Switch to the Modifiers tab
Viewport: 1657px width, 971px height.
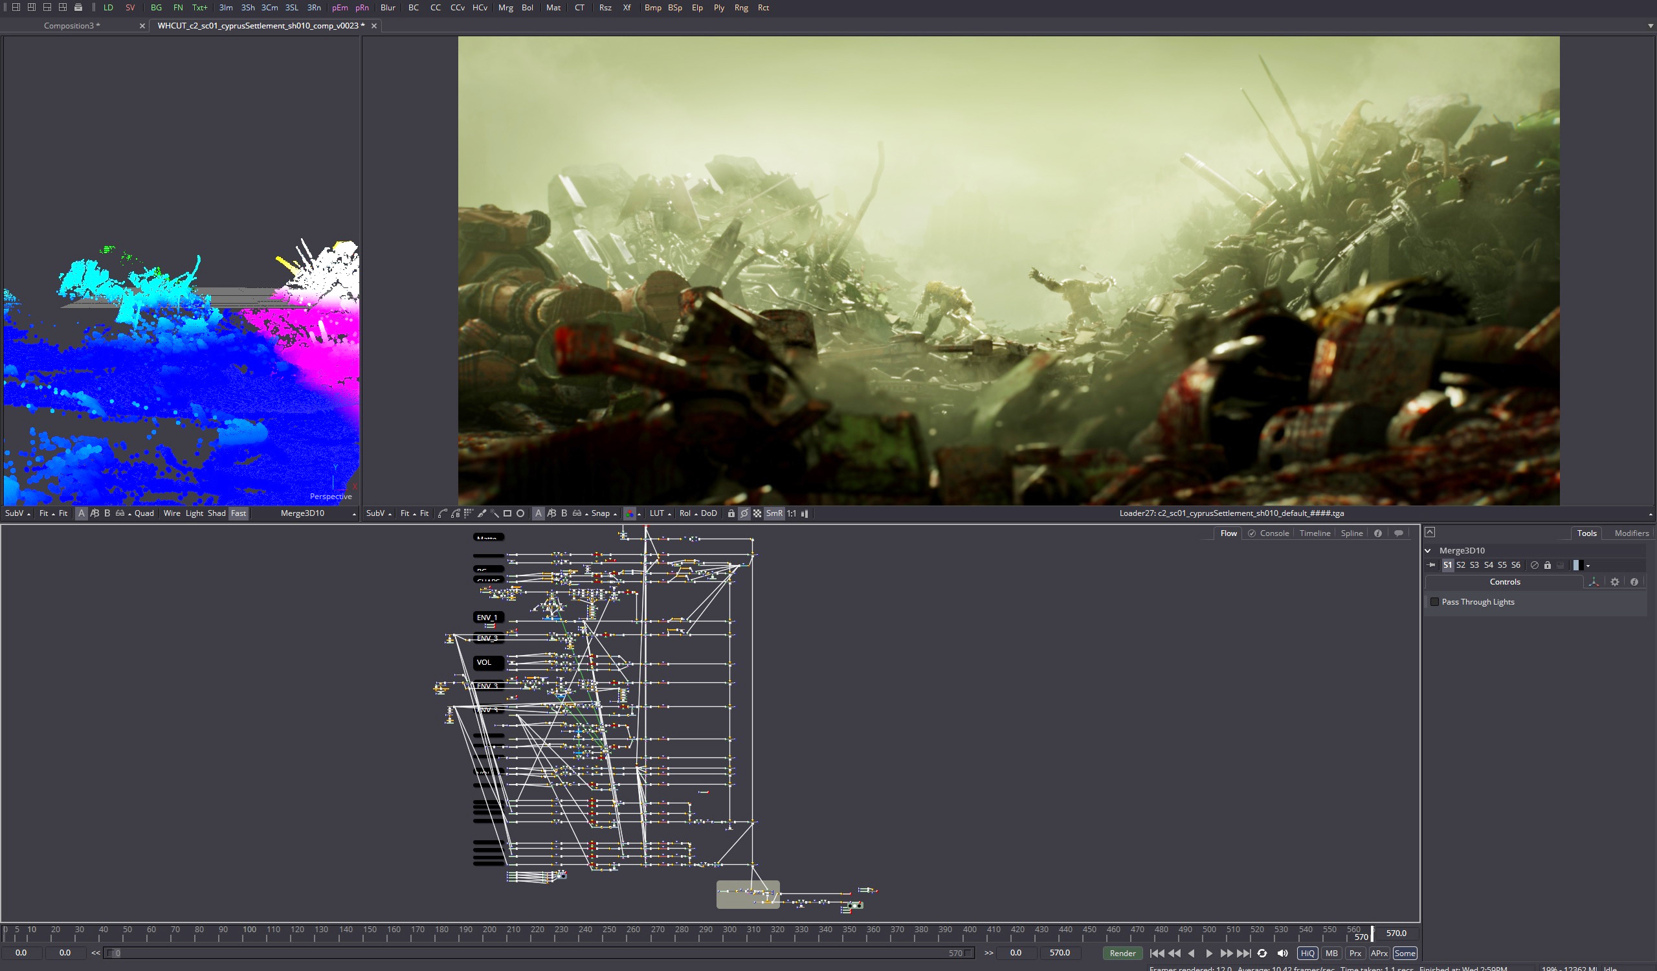coord(1631,533)
